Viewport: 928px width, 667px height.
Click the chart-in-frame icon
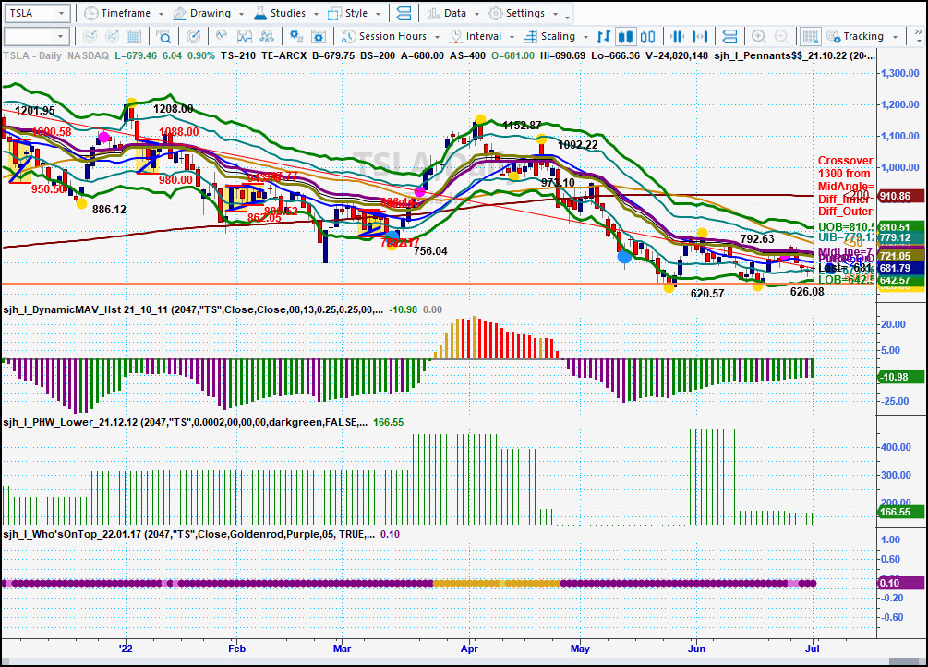point(245,37)
